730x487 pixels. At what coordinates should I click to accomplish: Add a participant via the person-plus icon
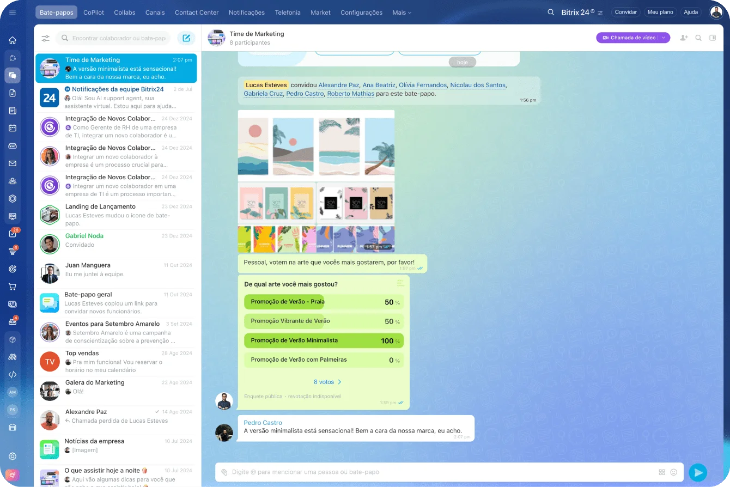click(683, 38)
